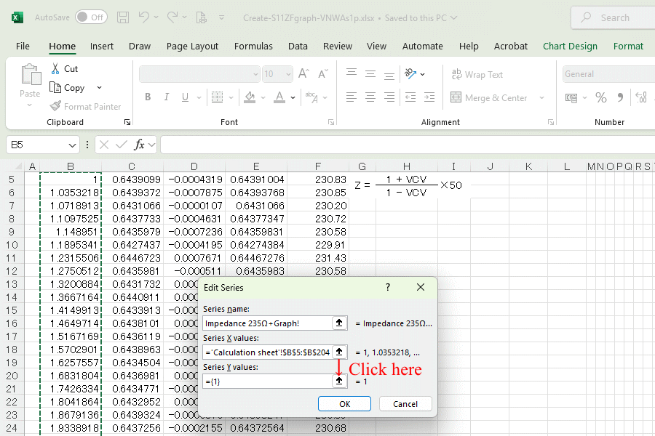Click the Edit Series help question mark
This screenshot has height=436, width=655.
388,287
